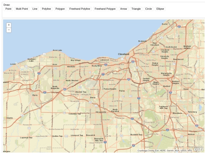Pick the Polygon draw tool
205x153 pixels.
60,9
